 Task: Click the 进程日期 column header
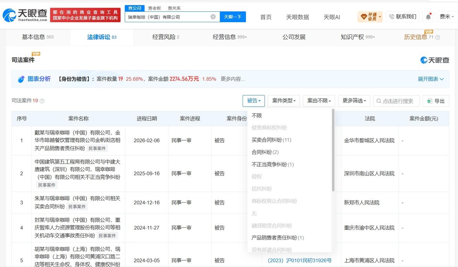click(147, 118)
